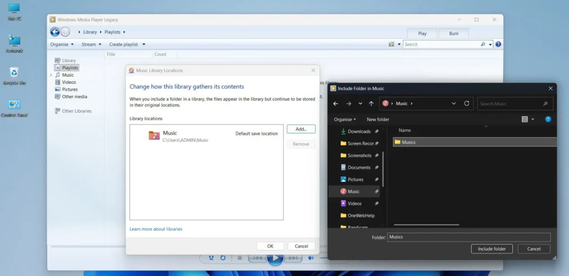Image resolution: width=569 pixels, height=276 pixels.
Task: Click the Search Music field
Action: (x=515, y=104)
